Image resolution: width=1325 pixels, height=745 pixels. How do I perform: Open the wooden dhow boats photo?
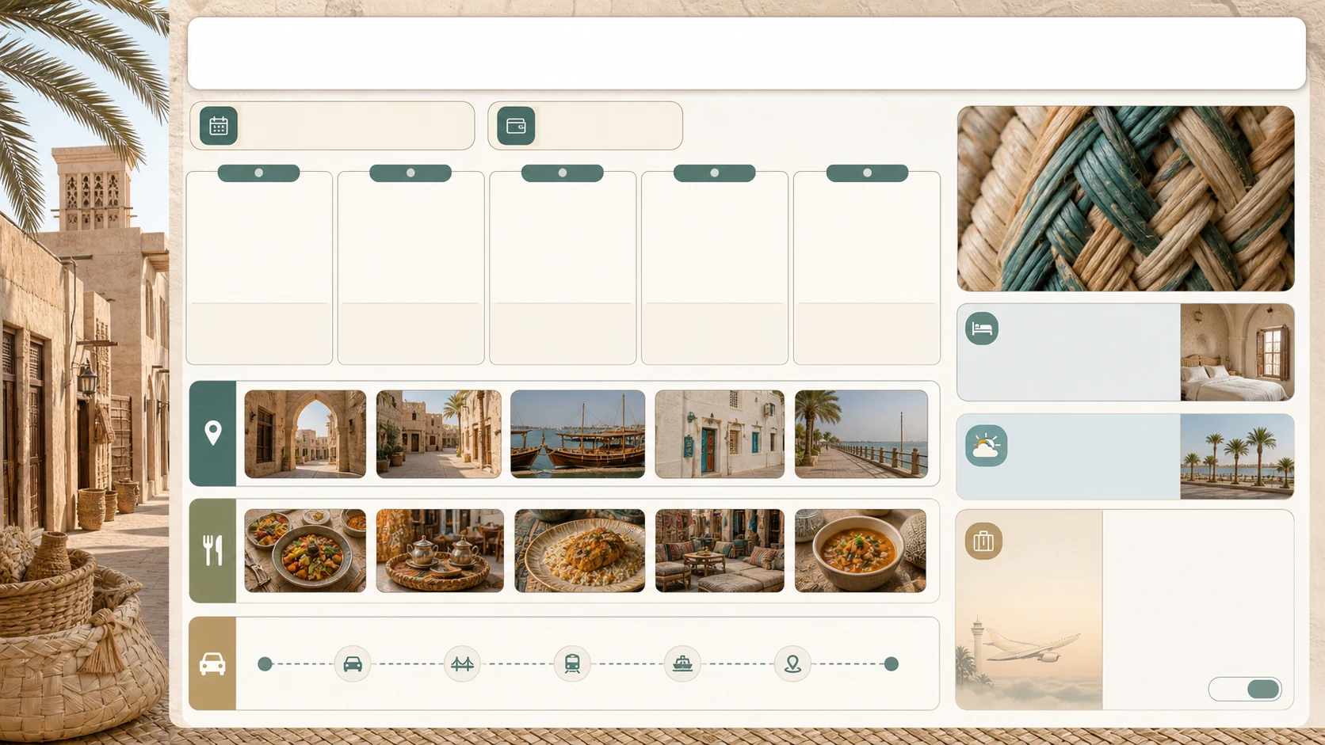(578, 434)
